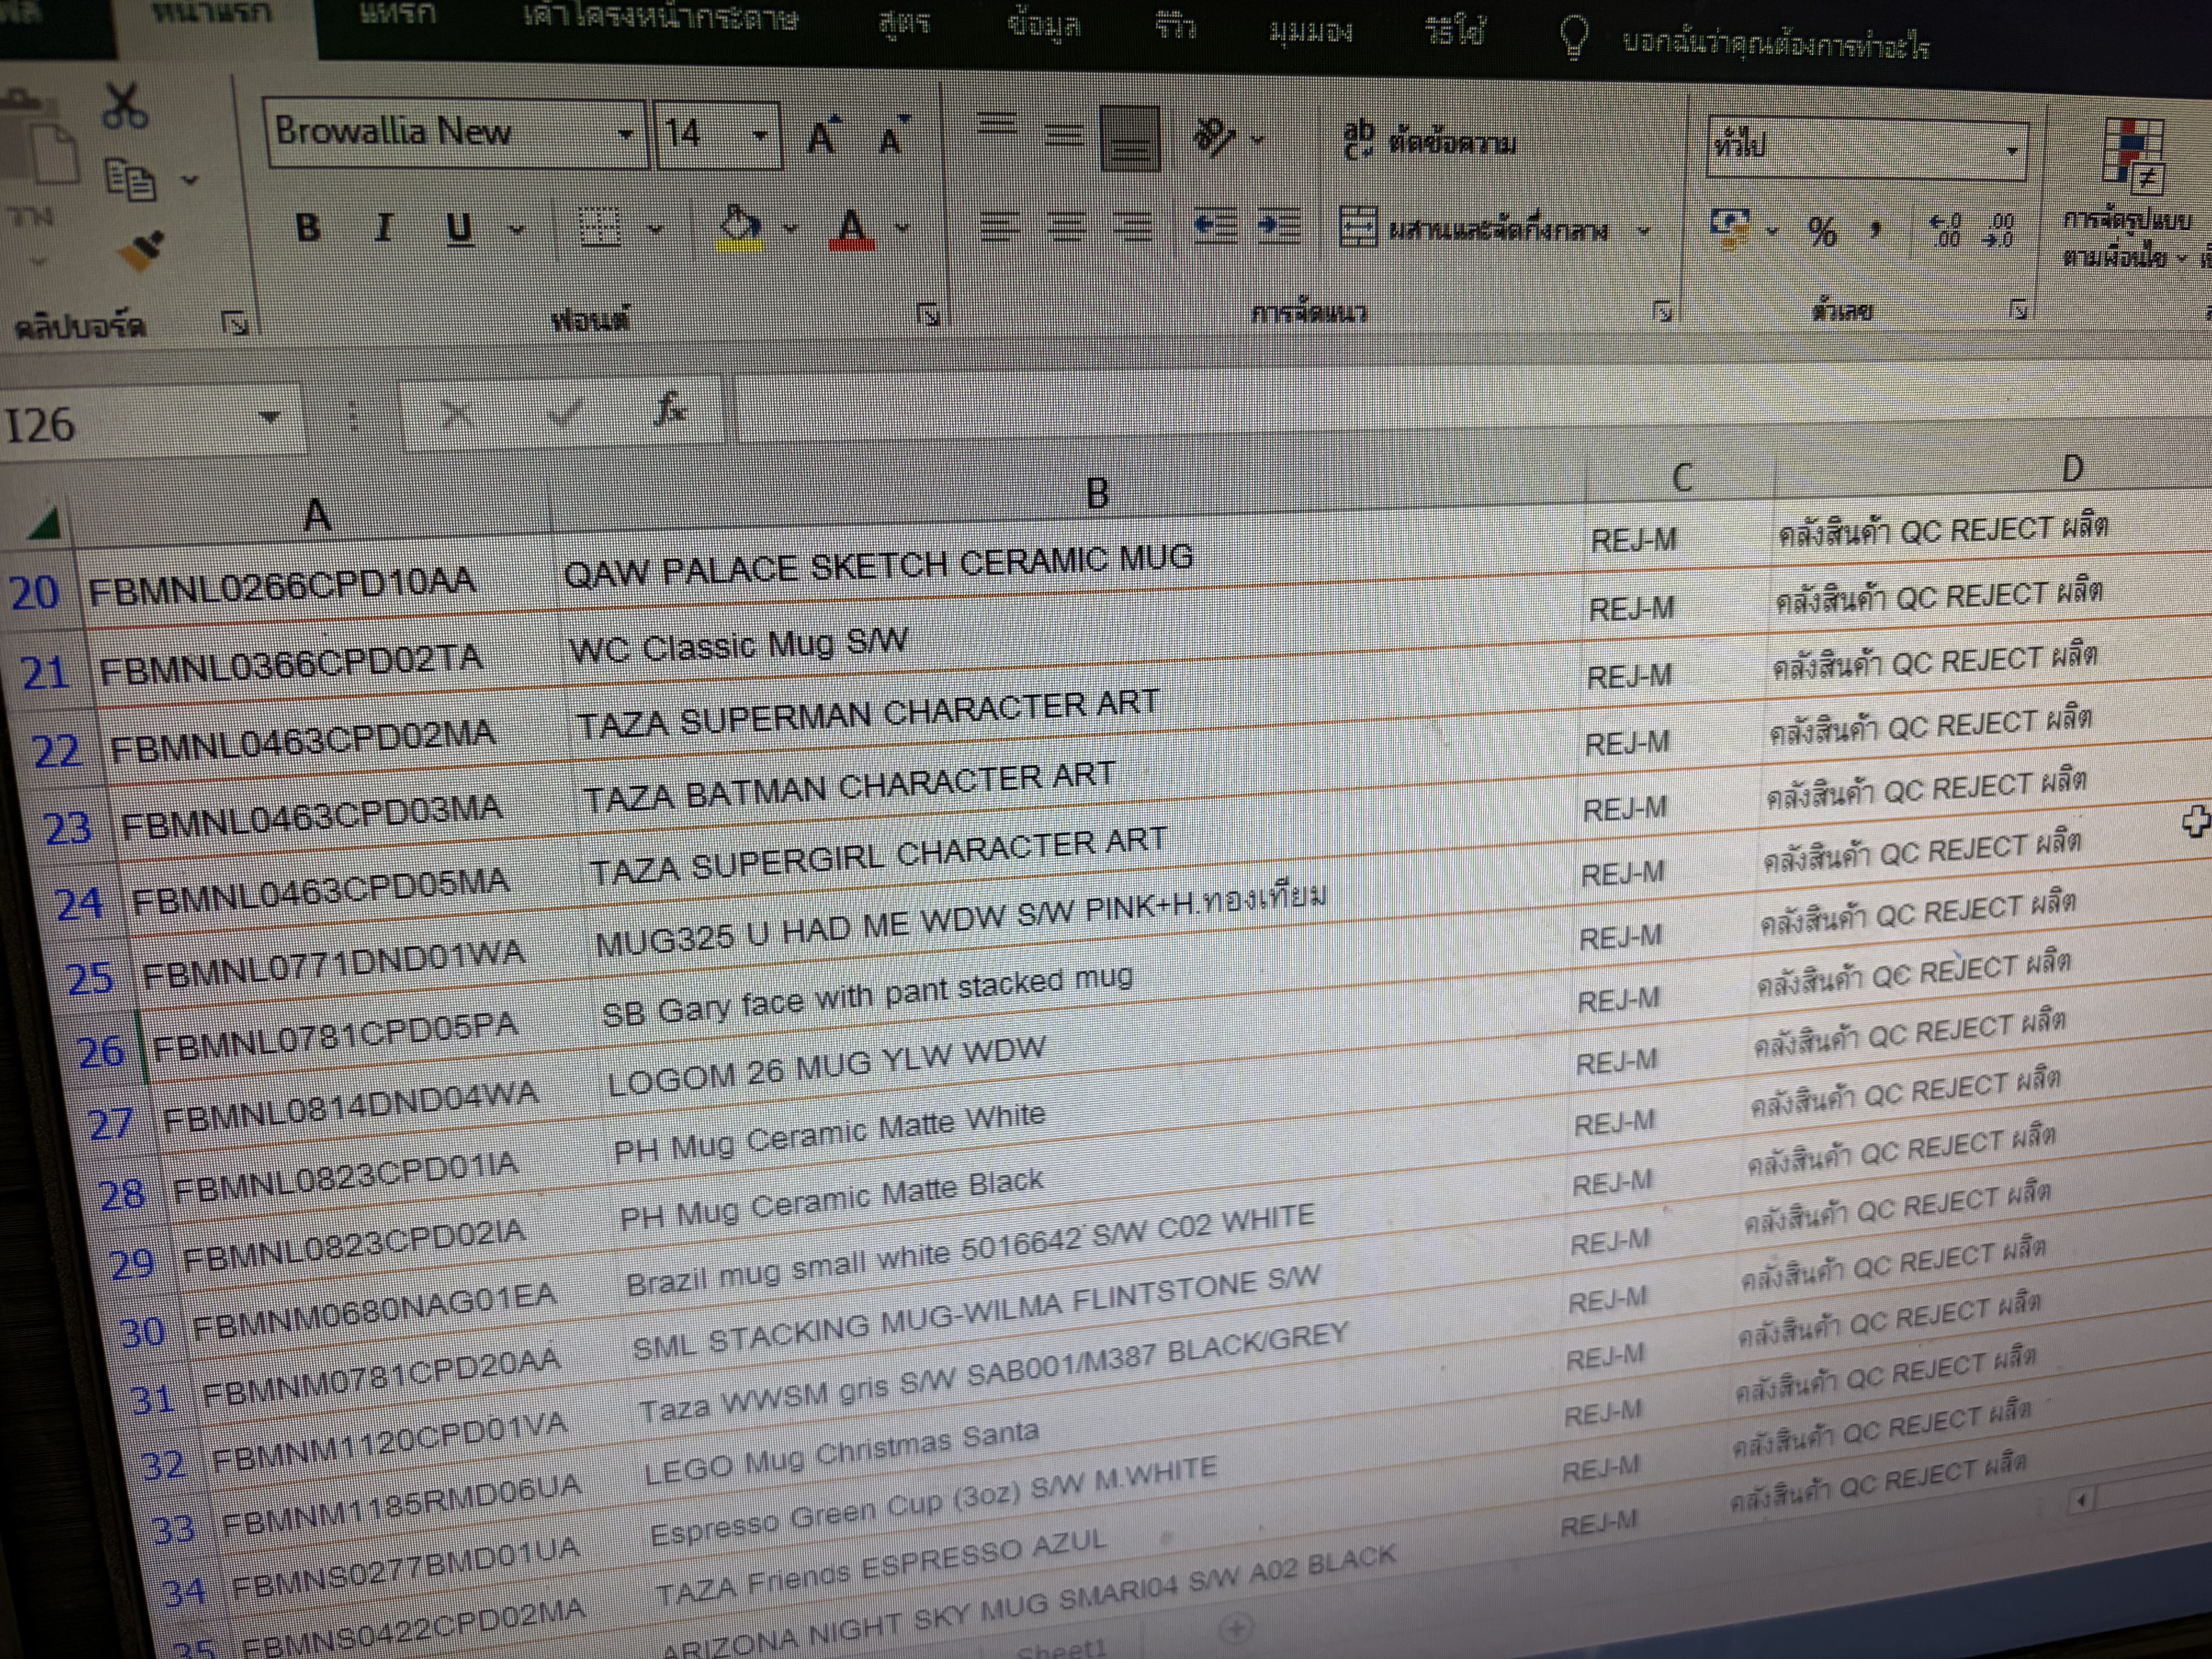Click the Copy icon
The image size is (2212, 1659).
[131, 181]
